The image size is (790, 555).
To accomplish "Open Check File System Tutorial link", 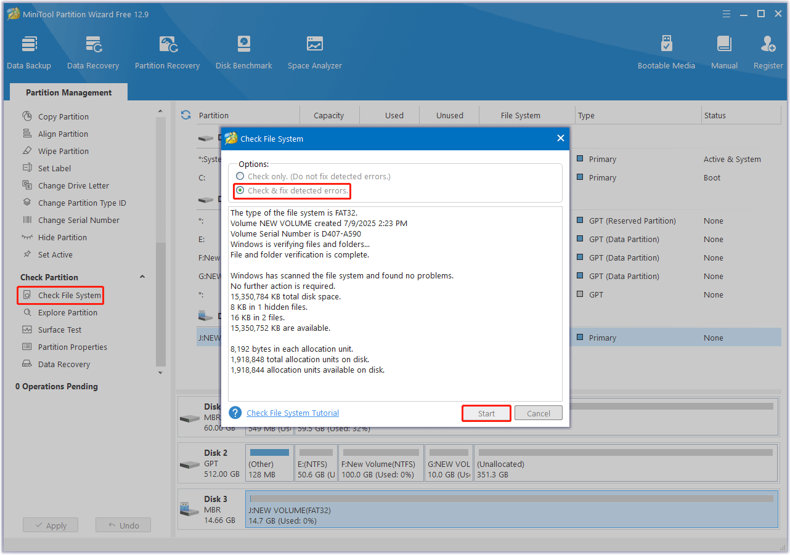I will tap(293, 413).
